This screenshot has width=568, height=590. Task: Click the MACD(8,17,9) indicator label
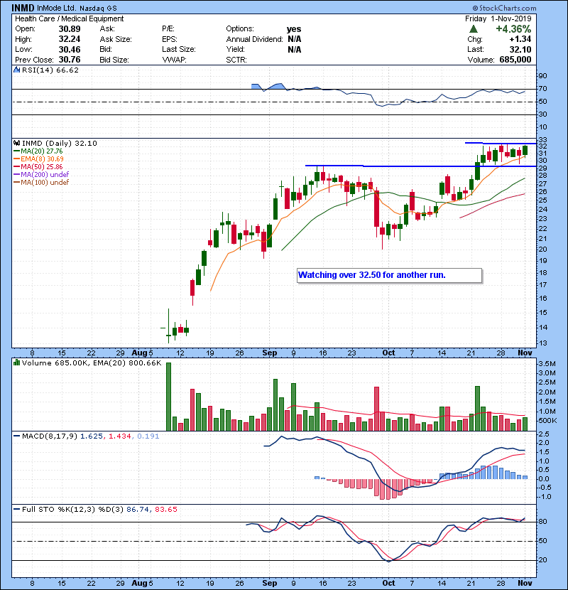click(50, 436)
